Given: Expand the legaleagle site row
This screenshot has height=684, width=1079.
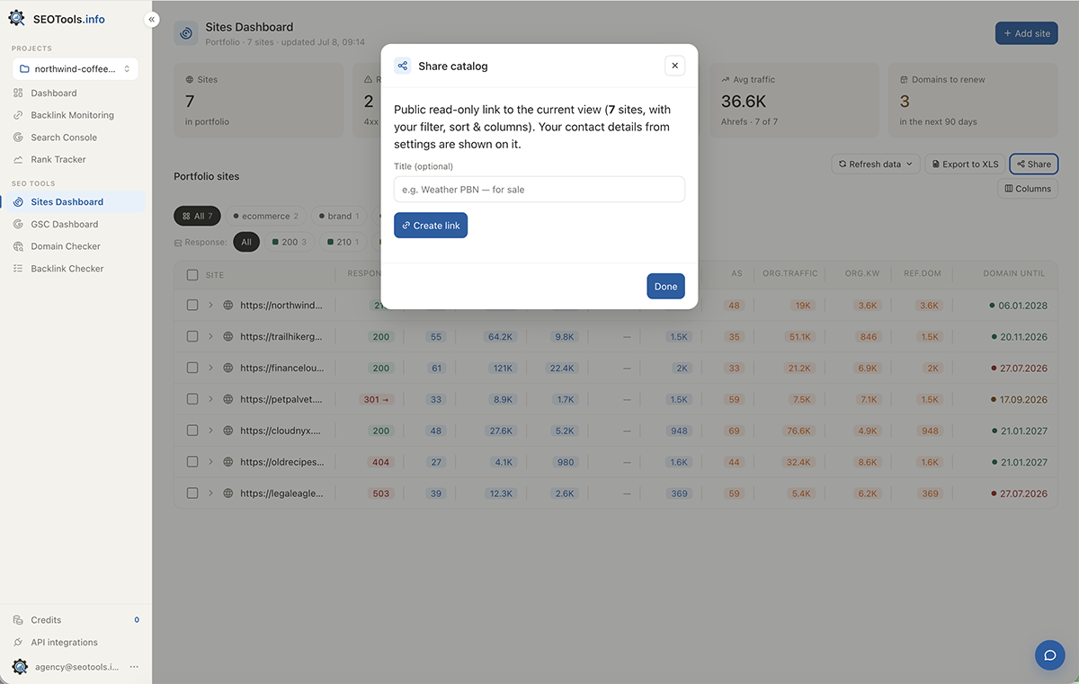Looking at the screenshot, I should coord(210,493).
